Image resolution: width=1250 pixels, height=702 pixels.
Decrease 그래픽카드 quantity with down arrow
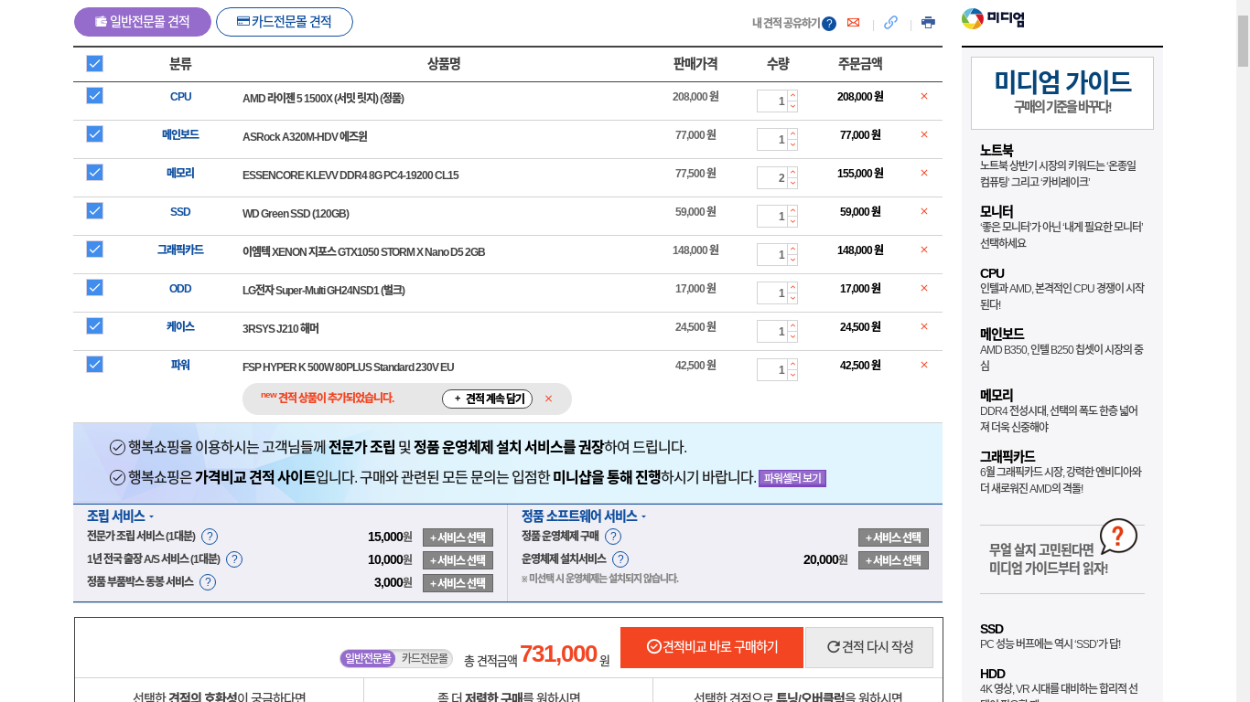pos(792,261)
